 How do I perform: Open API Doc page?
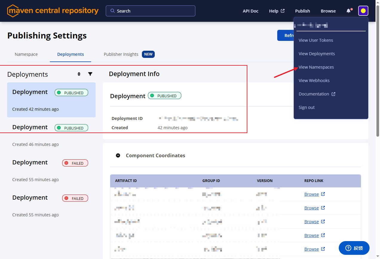[x=250, y=11]
